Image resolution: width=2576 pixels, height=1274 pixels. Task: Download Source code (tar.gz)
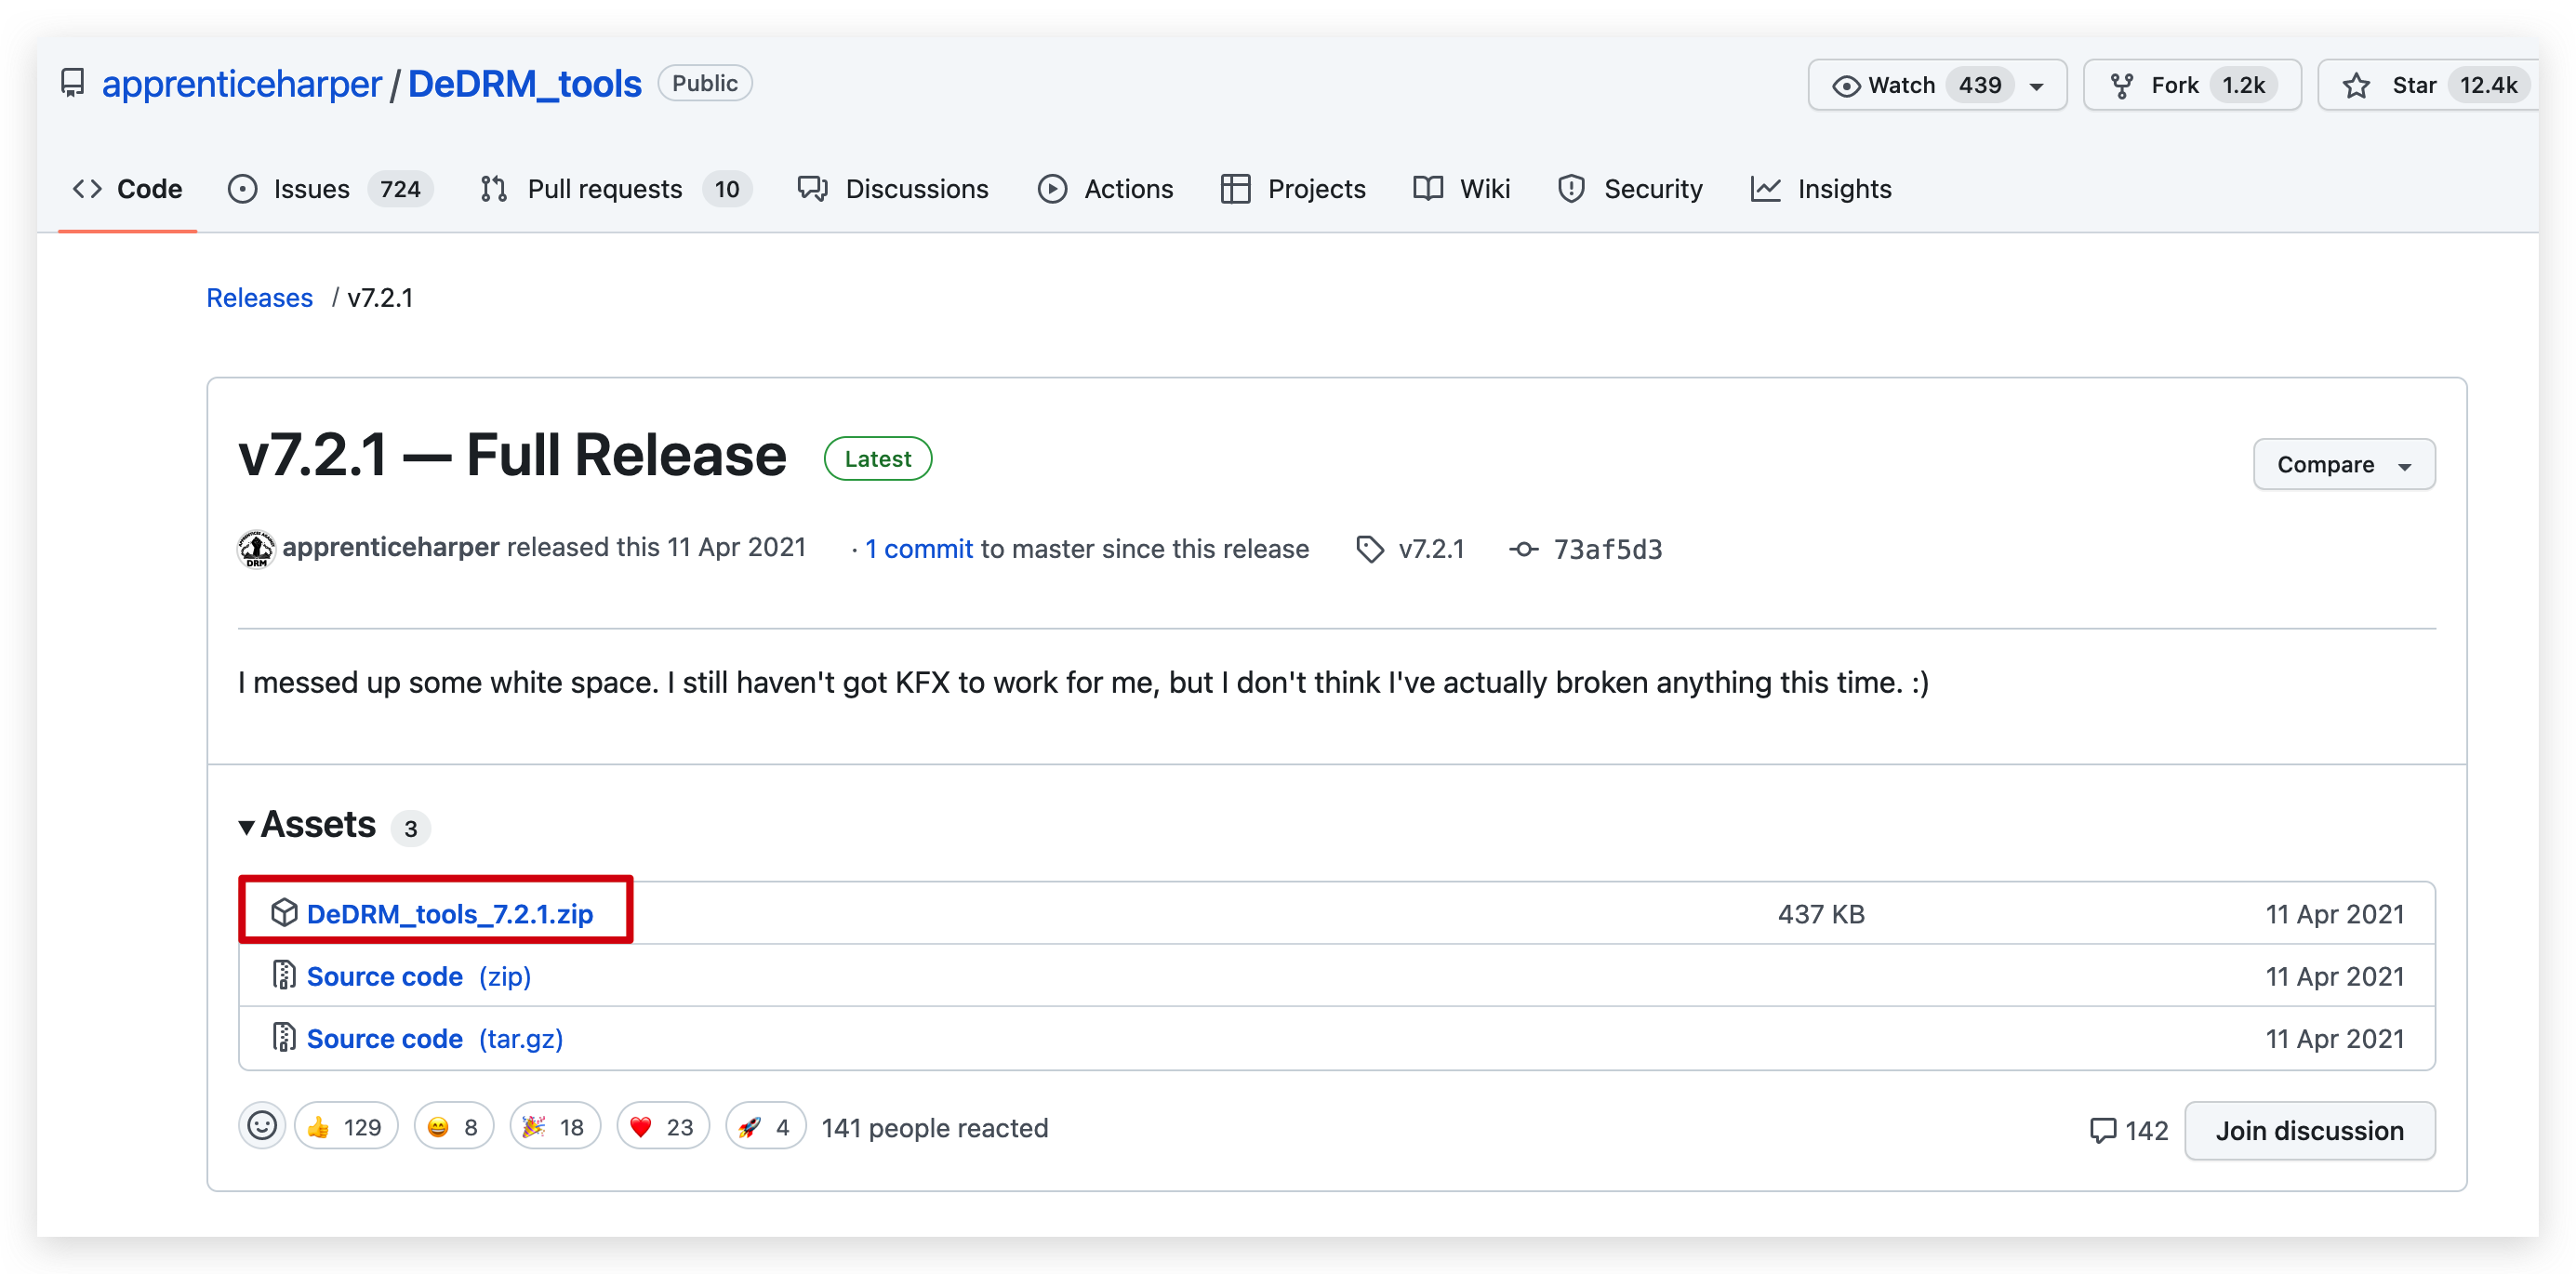point(434,1038)
